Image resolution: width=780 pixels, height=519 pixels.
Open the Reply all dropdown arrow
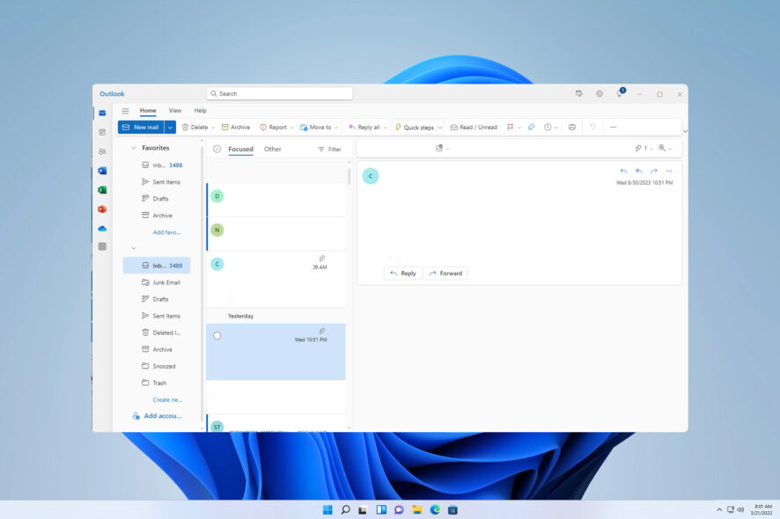pyautogui.click(x=385, y=127)
